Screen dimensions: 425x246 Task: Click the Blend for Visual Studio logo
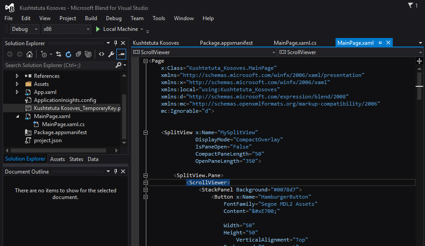(10, 8)
